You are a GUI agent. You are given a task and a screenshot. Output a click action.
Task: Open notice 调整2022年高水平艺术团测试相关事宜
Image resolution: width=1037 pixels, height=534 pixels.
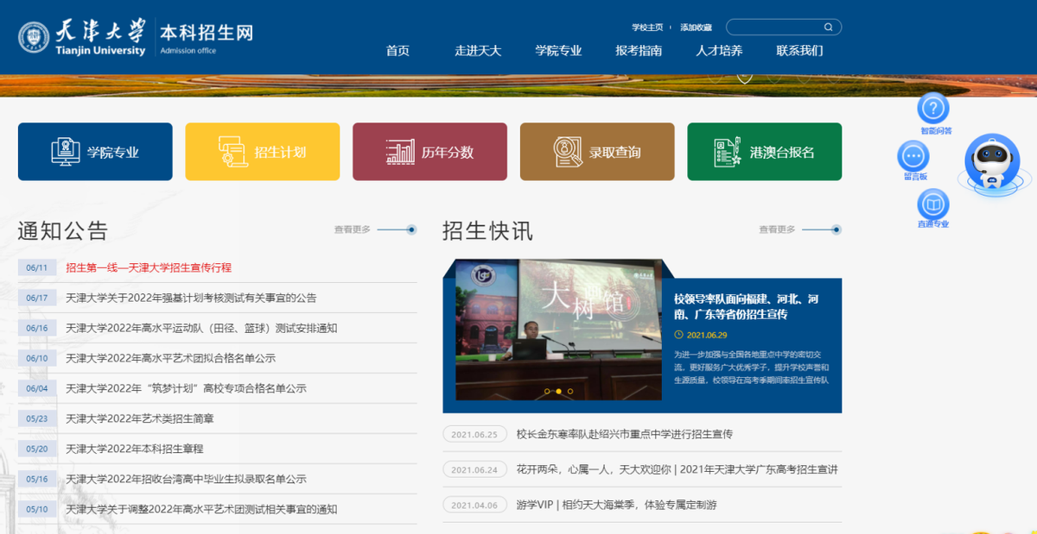pyautogui.click(x=201, y=509)
